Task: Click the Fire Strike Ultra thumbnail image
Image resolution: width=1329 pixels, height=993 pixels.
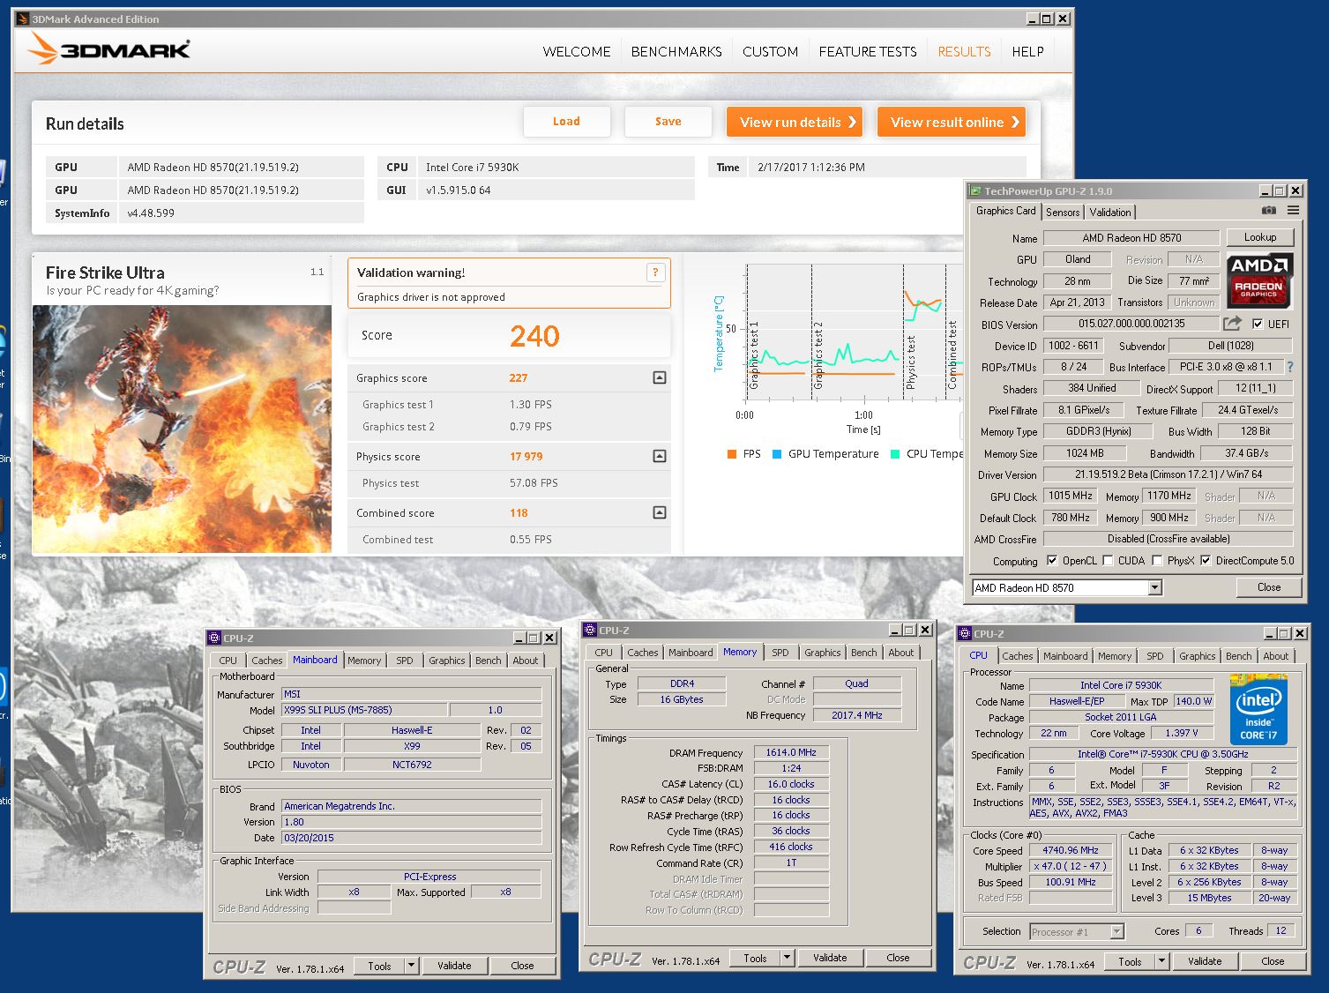Action: [182, 429]
